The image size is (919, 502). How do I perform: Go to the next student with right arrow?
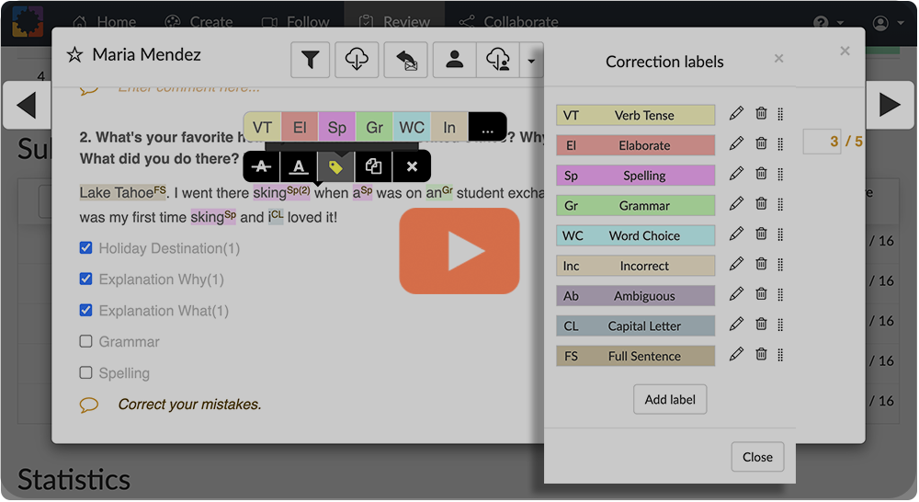coord(890,106)
